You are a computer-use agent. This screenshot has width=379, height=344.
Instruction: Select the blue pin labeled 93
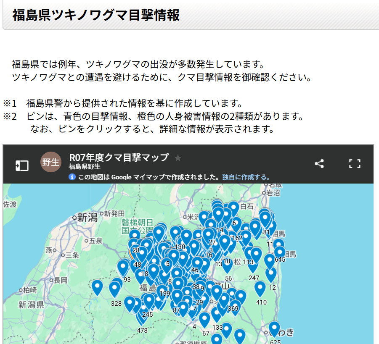tap(123, 267)
